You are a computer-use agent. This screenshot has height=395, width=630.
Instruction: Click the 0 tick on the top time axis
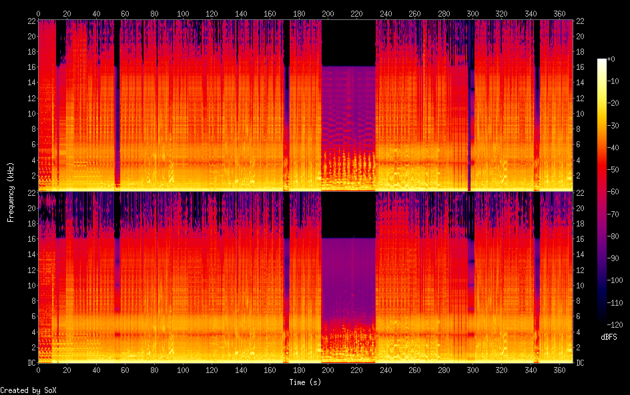tap(38, 13)
